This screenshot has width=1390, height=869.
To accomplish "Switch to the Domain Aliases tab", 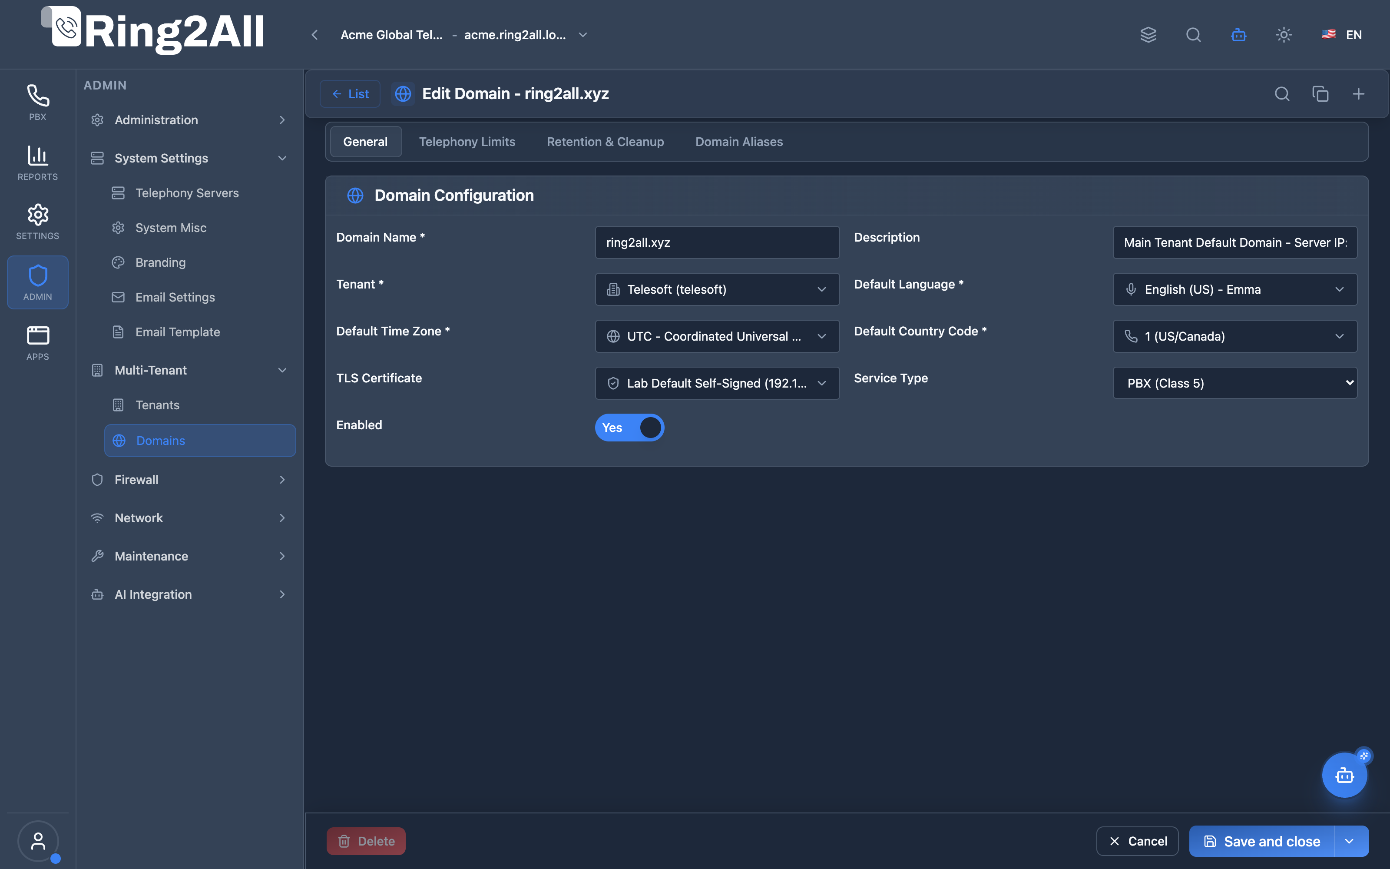I will (x=739, y=141).
